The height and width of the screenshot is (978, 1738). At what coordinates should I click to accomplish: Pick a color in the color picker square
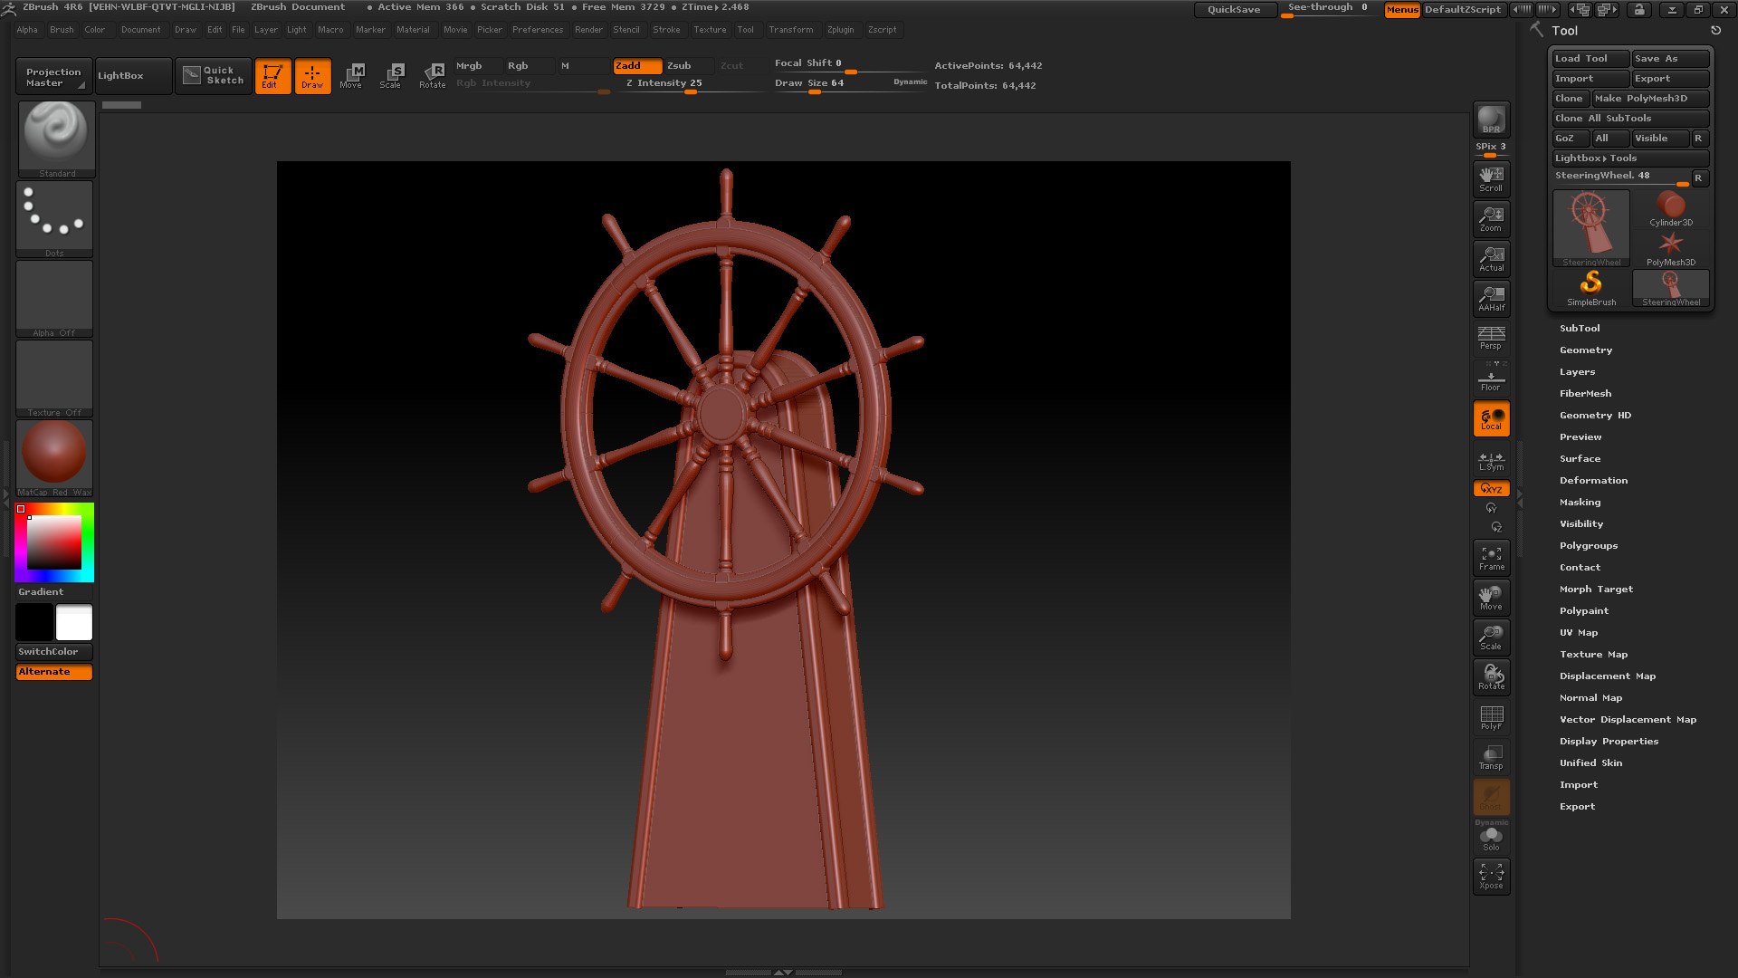[53, 542]
